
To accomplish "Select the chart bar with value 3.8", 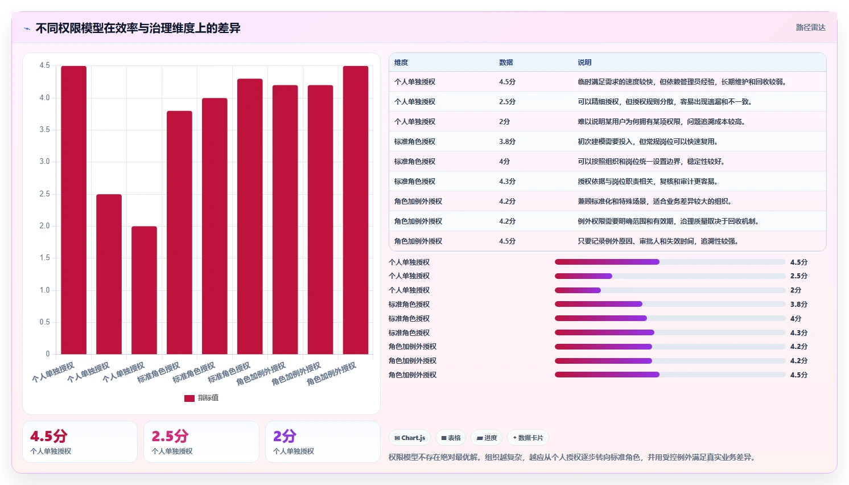I will (179, 233).
